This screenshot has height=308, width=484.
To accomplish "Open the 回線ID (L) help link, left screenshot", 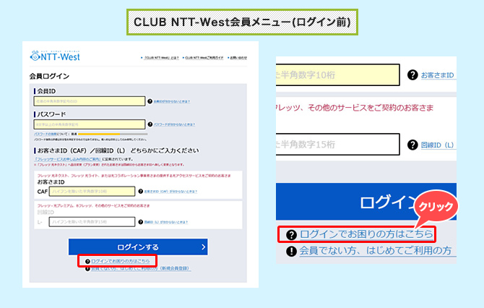I will click(x=166, y=222).
